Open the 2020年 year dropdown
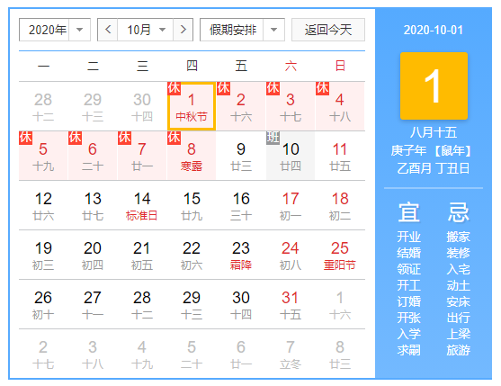This screenshot has width=501, height=386. (x=55, y=30)
